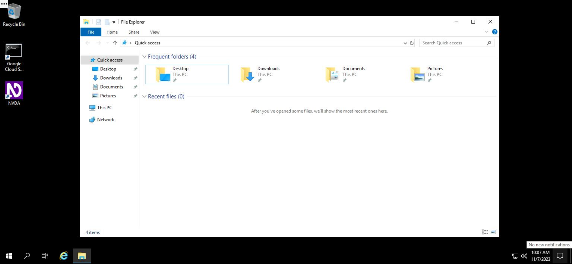Click the 4 items status text
This screenshot has width=572, height=264.
(93, 232)
